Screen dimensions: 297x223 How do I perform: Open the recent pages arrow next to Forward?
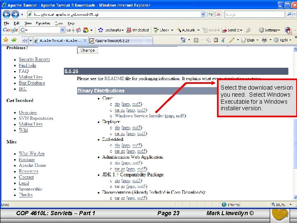(22, 14)
